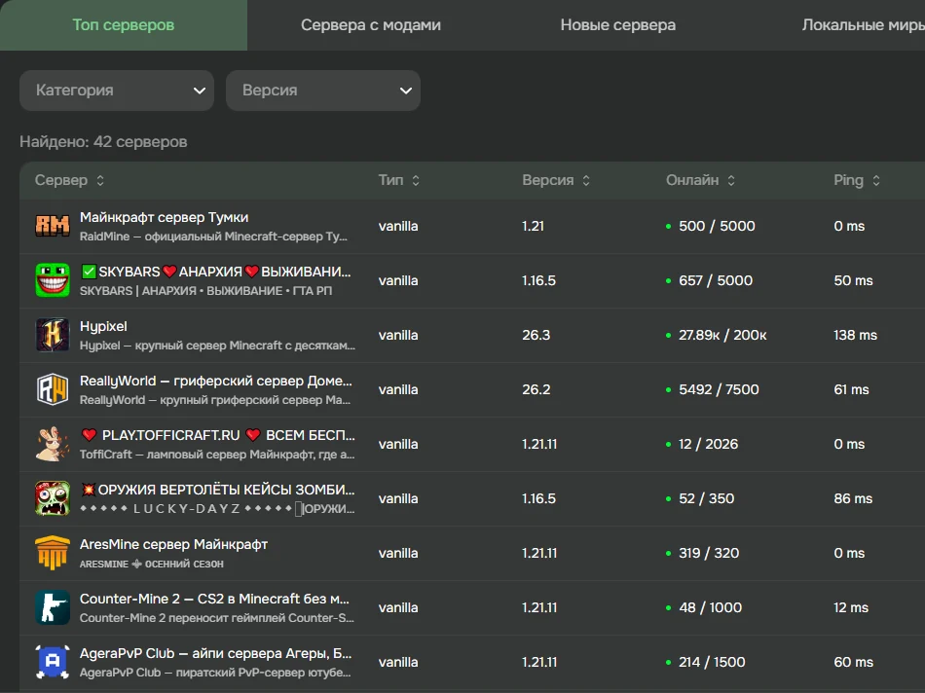
Task: Sort the list by Тип column
Action: point(399,180)
